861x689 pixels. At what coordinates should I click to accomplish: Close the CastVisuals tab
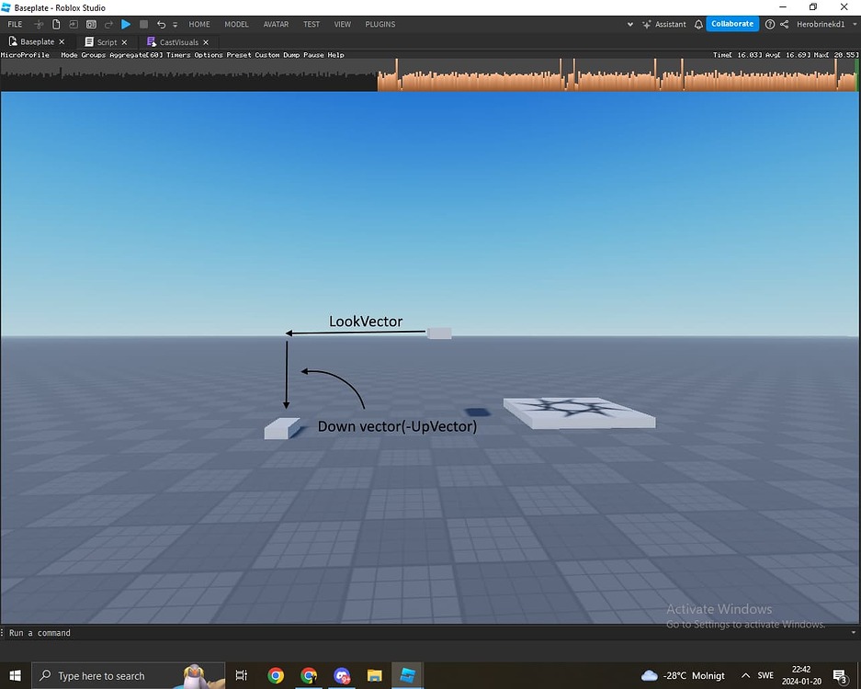(x=206, y=42)
